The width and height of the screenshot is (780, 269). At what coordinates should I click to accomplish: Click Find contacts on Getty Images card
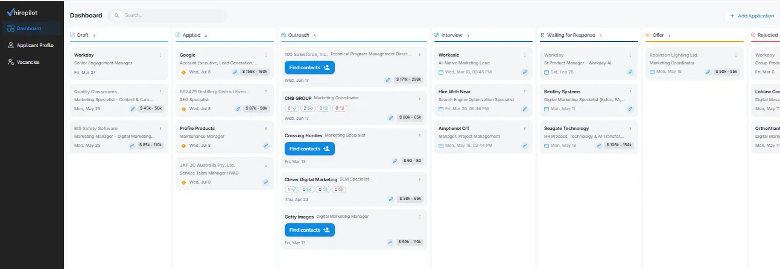[x=309, y=230]
